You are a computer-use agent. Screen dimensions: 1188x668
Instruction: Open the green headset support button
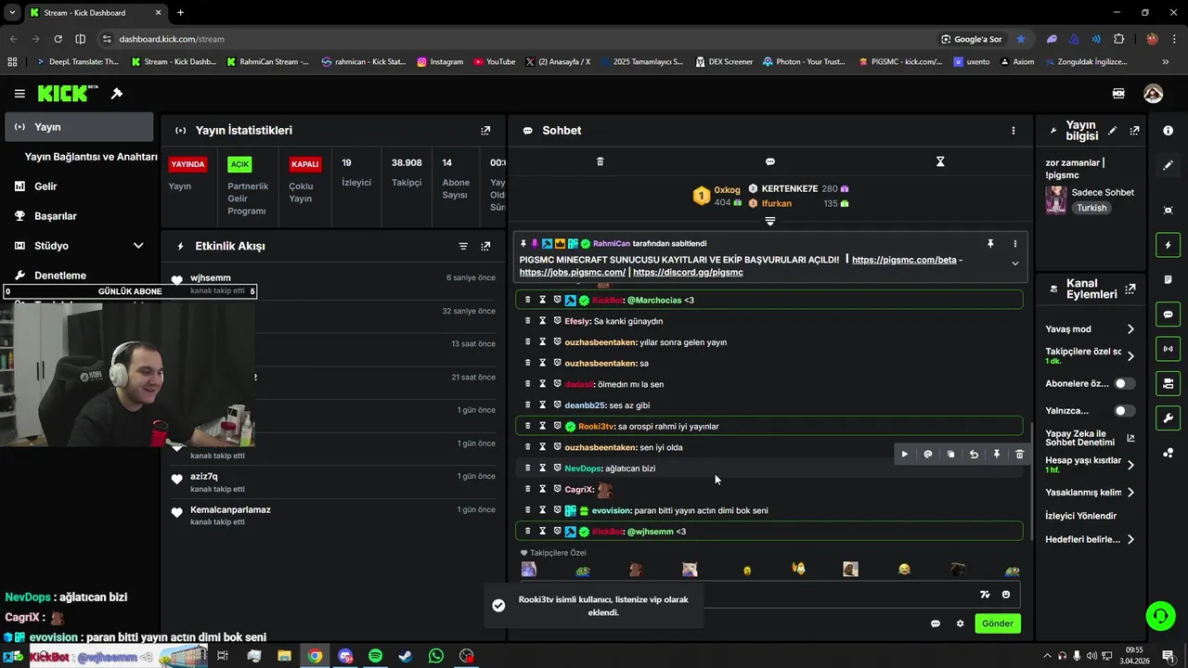(x=1159, y=615)
